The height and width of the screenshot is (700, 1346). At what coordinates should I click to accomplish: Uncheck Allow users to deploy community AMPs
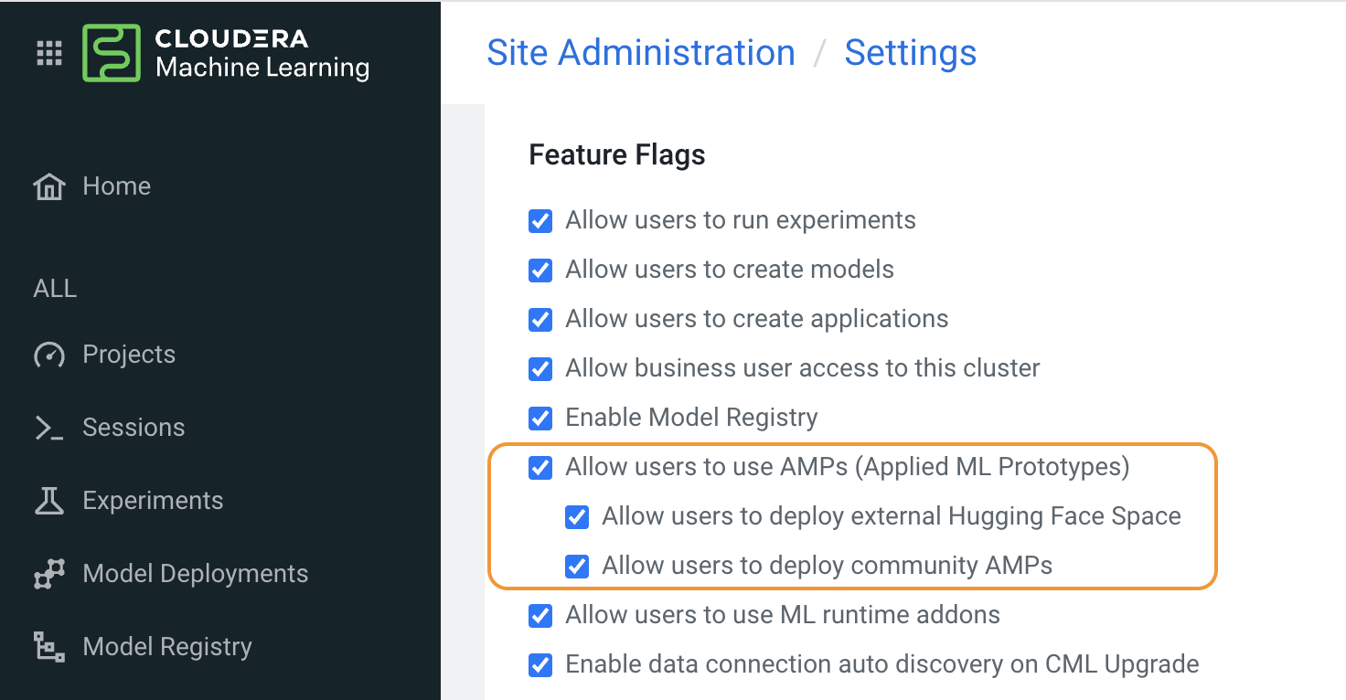tap(577, 566)
